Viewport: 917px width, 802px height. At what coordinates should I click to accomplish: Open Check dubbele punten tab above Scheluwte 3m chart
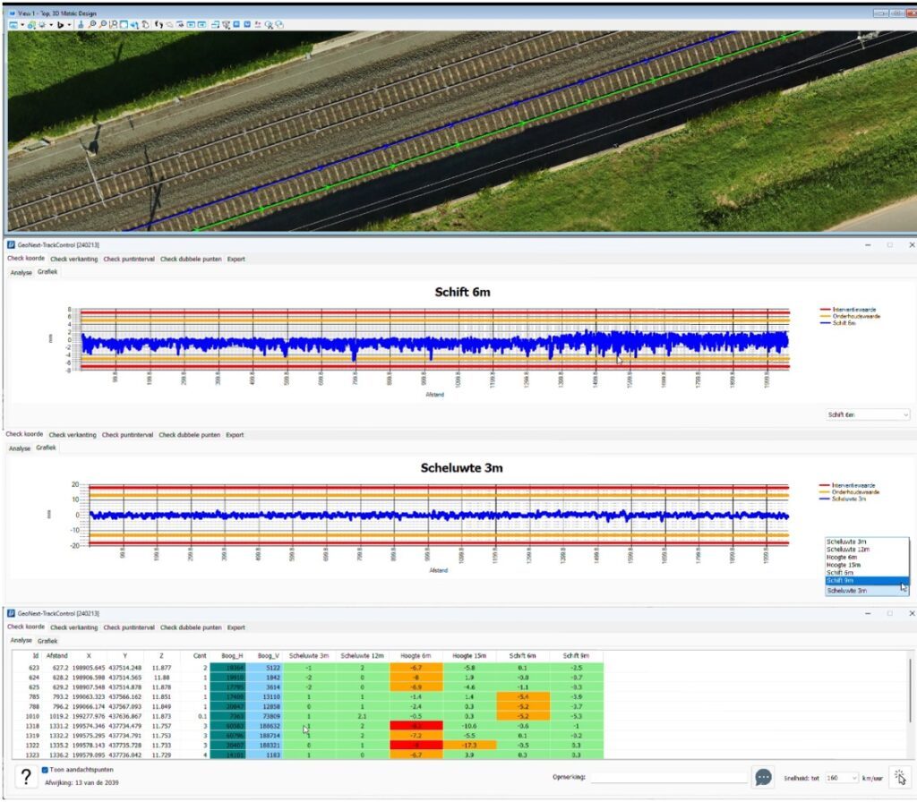click(190, 435)
